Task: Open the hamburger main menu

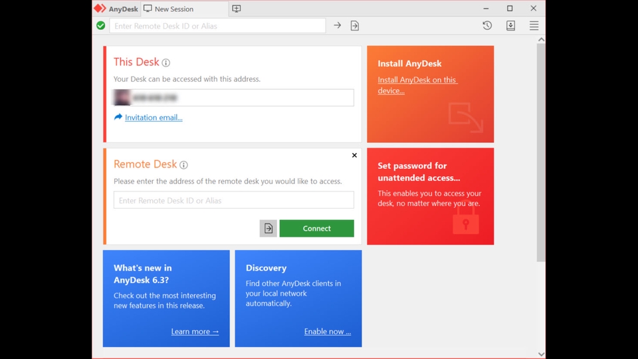Action: coord(534,26)
